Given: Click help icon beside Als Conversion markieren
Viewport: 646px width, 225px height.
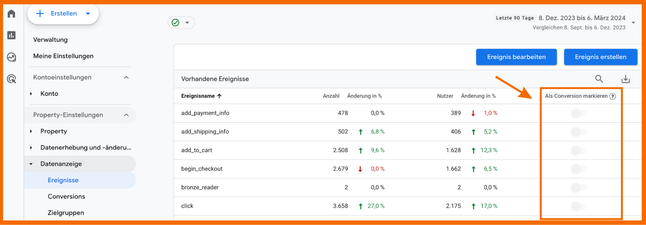Looking at the screenshot, I should tap(613, 96).
